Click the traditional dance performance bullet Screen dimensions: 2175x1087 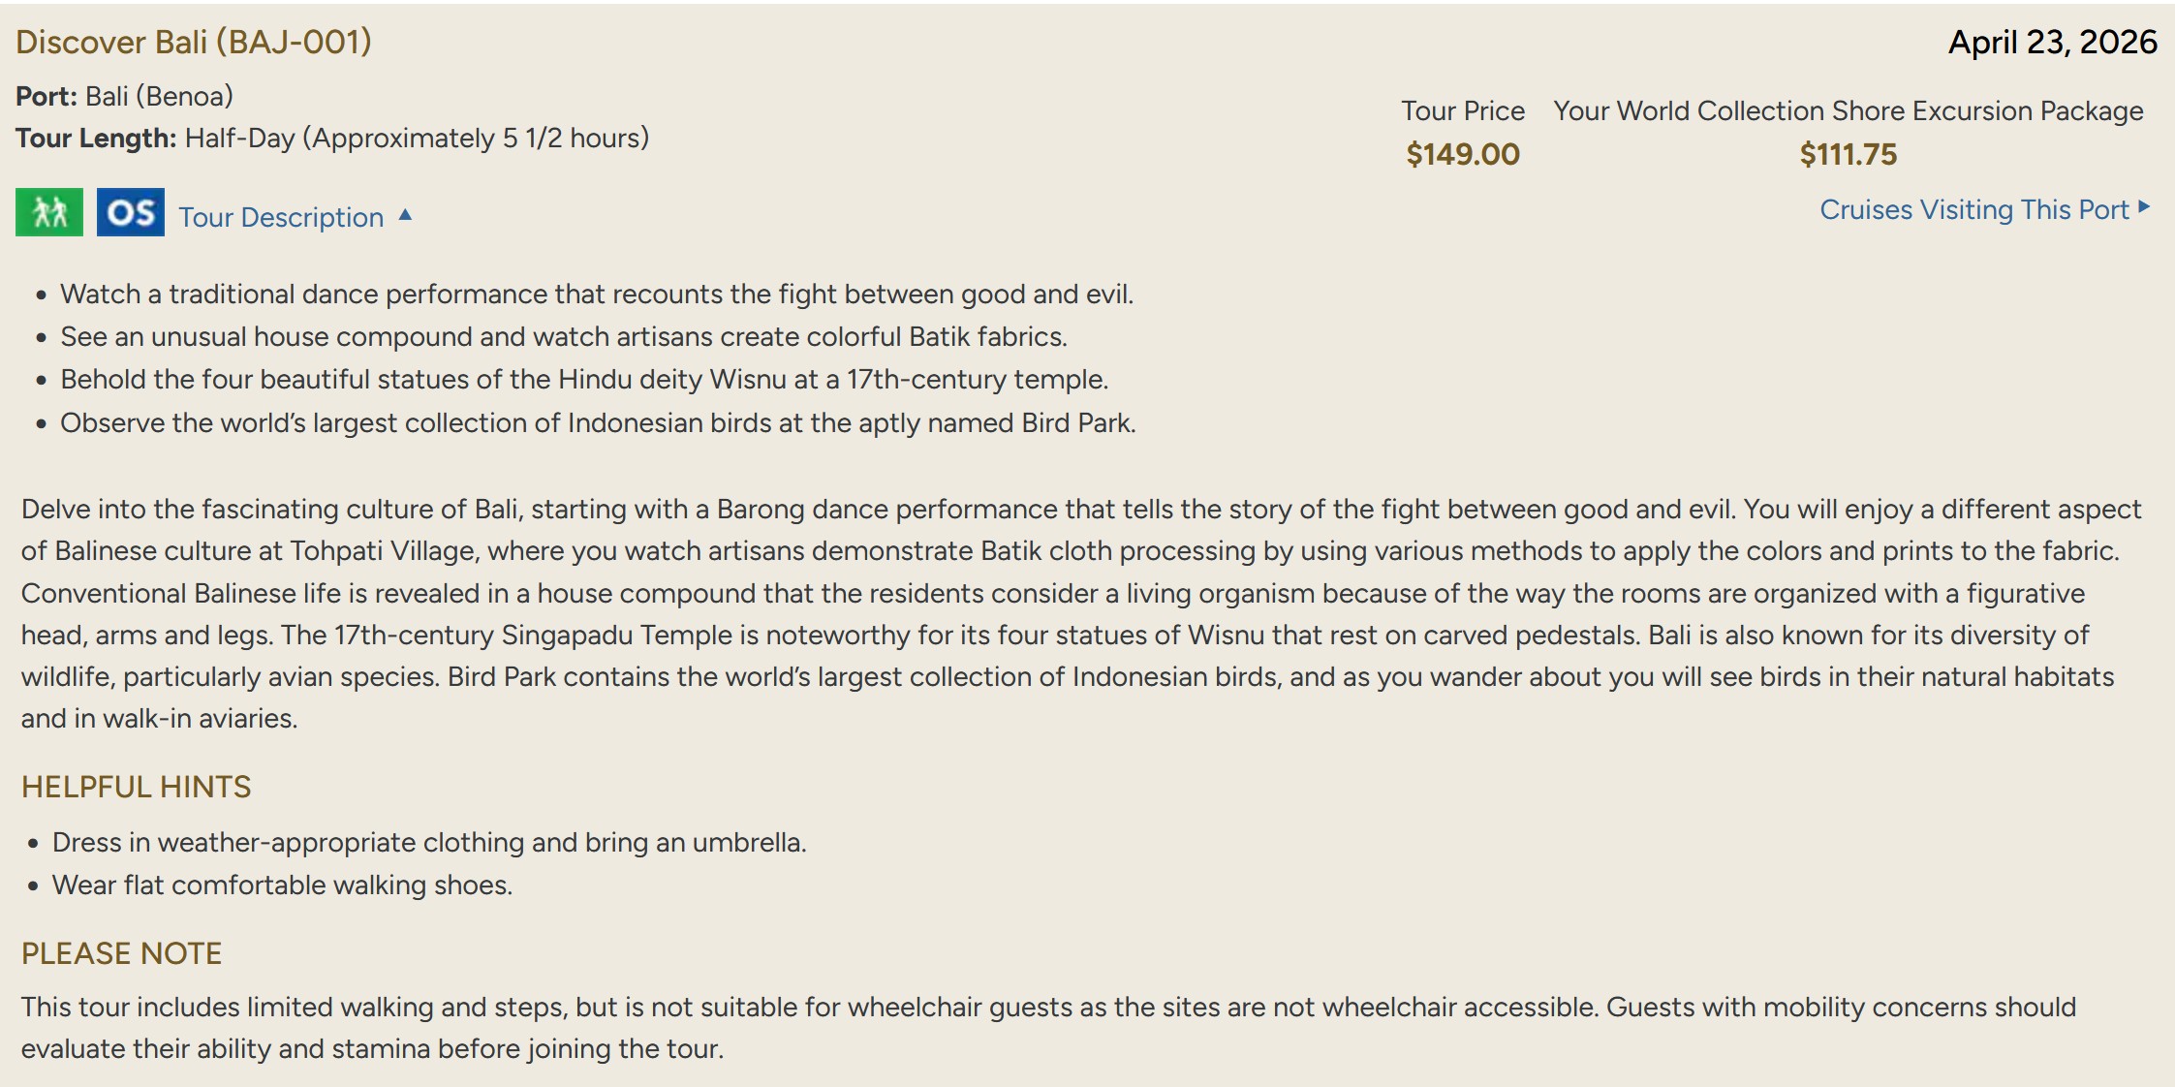point(597,294)
